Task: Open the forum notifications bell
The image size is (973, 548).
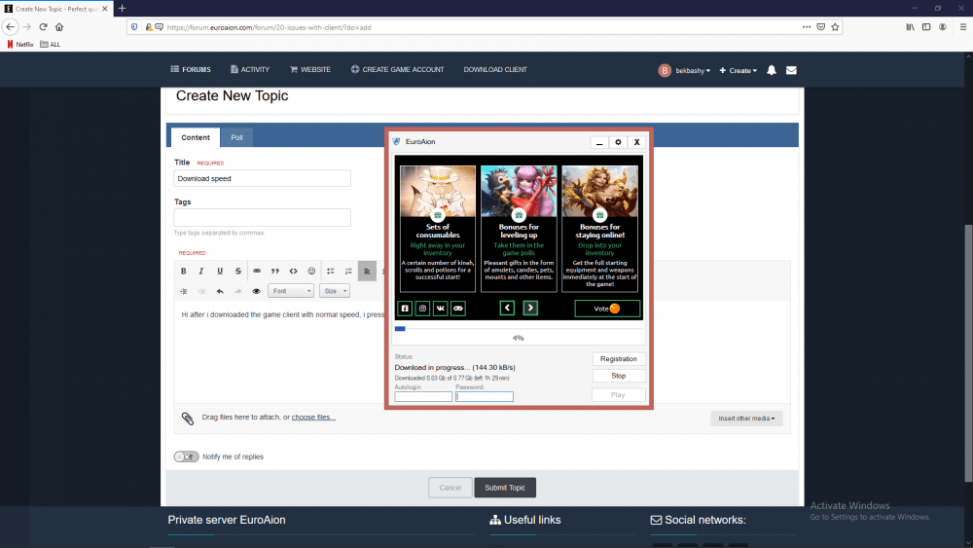Action: [772, 70]
